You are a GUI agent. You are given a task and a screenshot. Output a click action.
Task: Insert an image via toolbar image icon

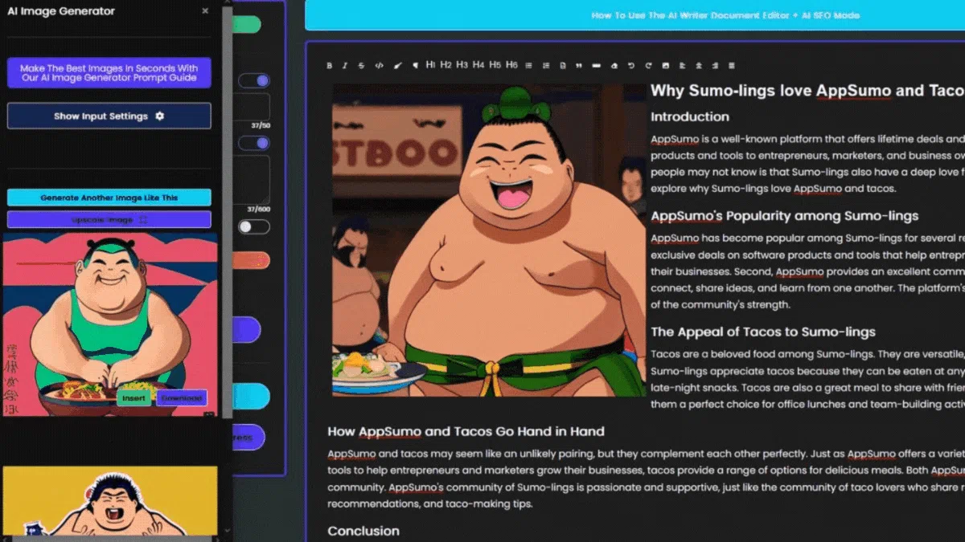665,65
